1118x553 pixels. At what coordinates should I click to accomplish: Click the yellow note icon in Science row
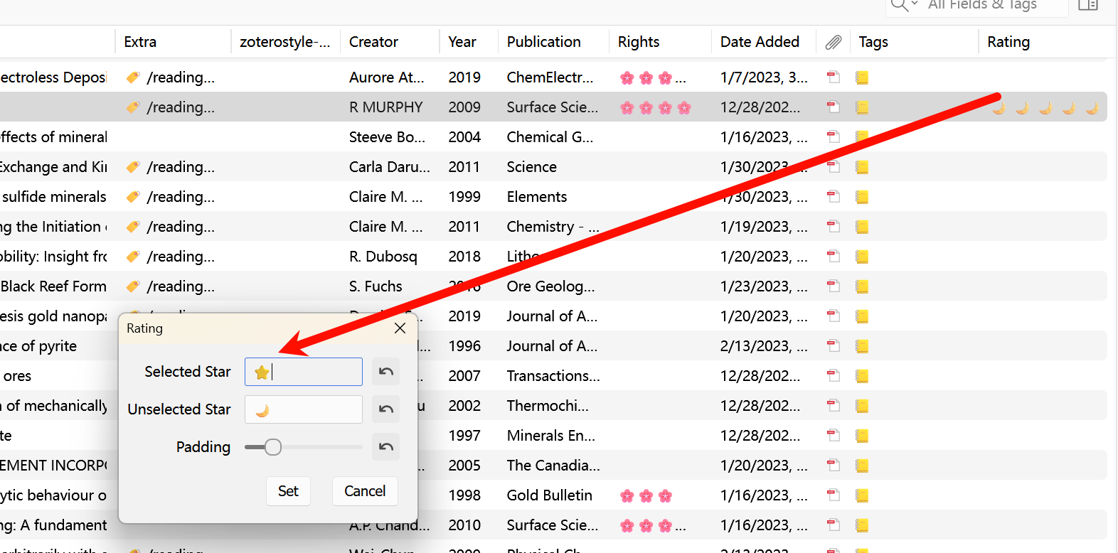point(862,167)
